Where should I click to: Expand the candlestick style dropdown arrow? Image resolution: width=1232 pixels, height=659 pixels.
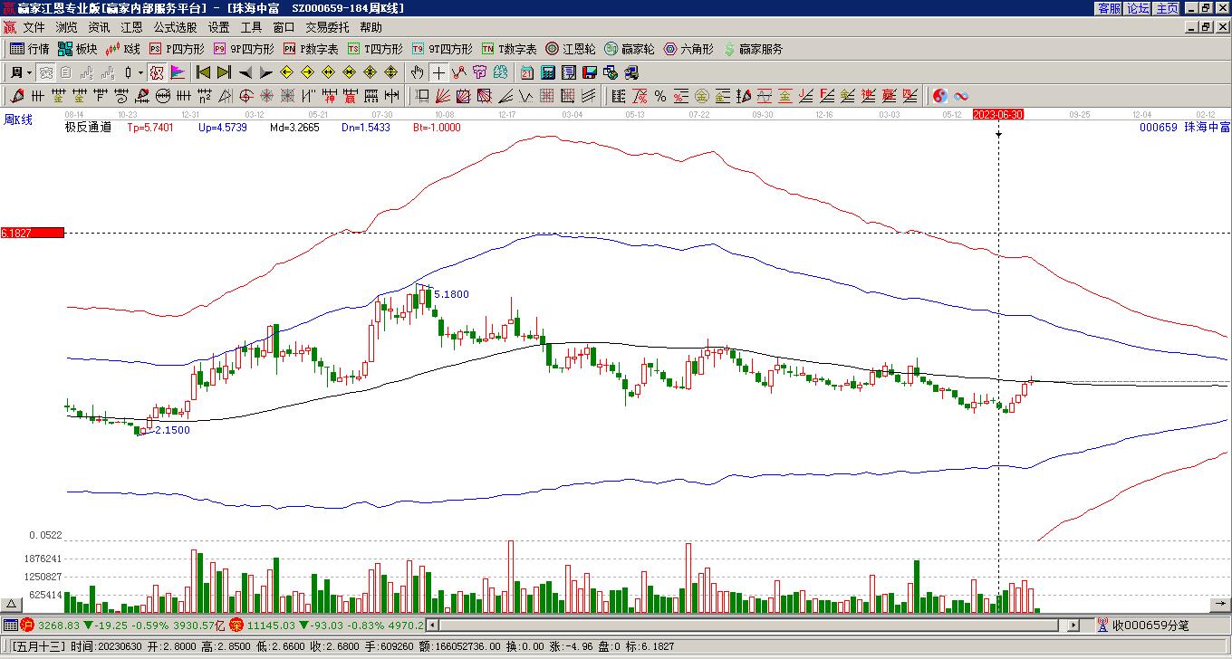140,72
